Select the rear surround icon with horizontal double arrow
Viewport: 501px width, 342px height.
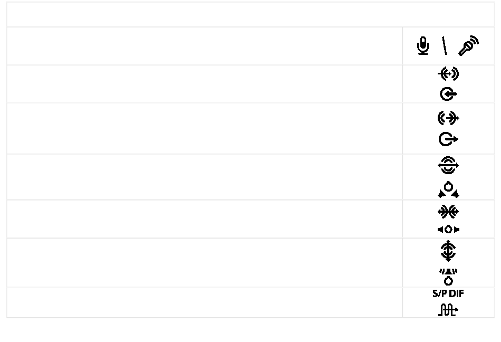pyautogui.click(x=448, y=165)
